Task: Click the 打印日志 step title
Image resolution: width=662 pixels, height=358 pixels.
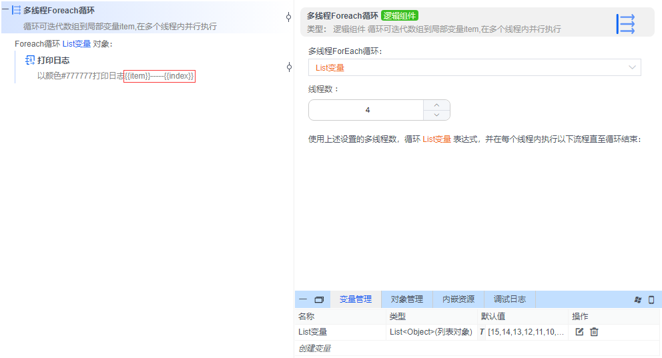Action: pyautogui.click(x=53, y=60)
